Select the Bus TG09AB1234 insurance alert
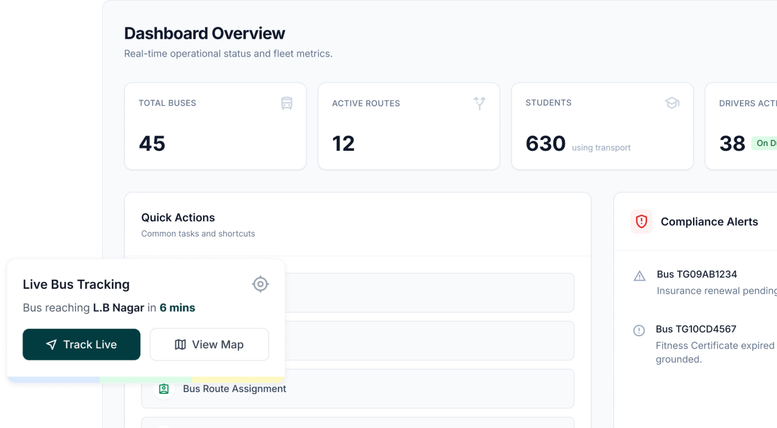777x428 pixels. point(711,283)
